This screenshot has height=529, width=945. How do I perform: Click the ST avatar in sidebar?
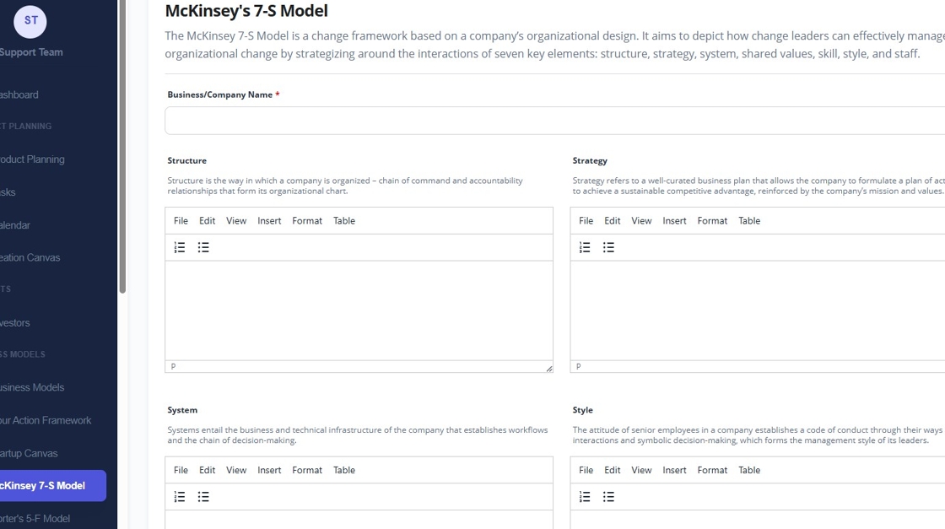30,21
